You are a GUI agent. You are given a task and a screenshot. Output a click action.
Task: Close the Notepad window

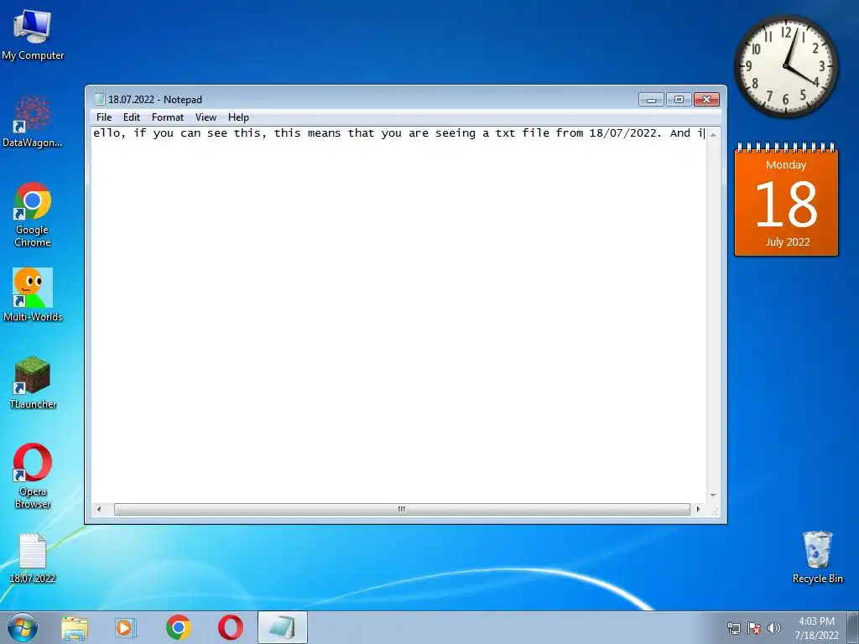point(706,99)
